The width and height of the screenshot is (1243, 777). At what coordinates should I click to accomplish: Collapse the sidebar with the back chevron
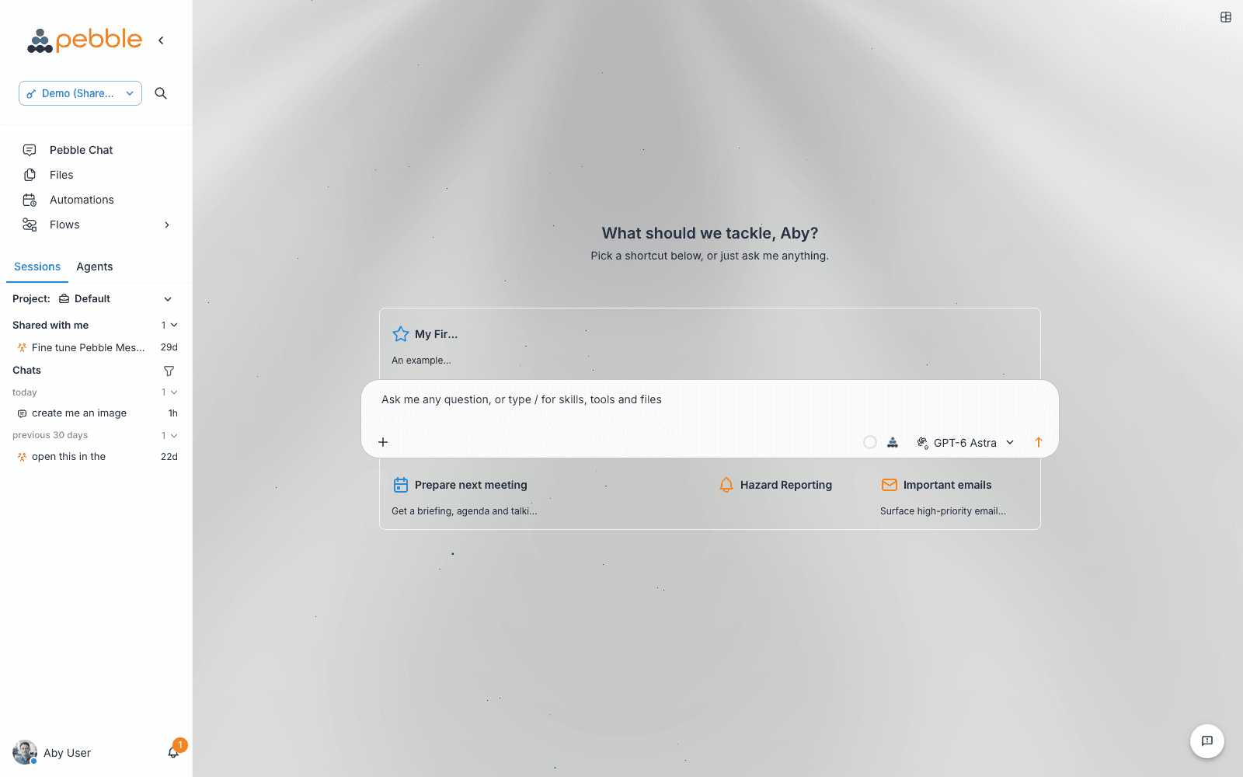(x=161, y=40)
